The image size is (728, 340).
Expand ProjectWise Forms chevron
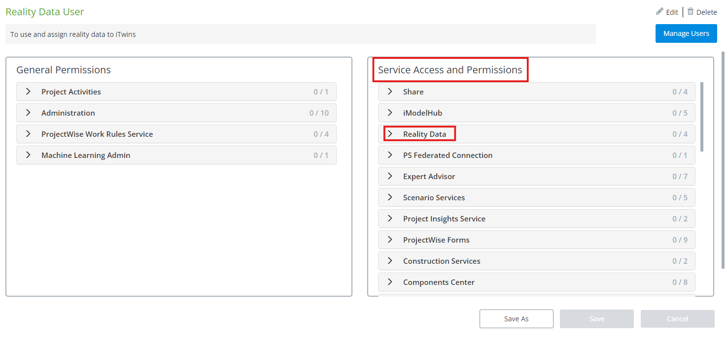[x=390, y=240]
